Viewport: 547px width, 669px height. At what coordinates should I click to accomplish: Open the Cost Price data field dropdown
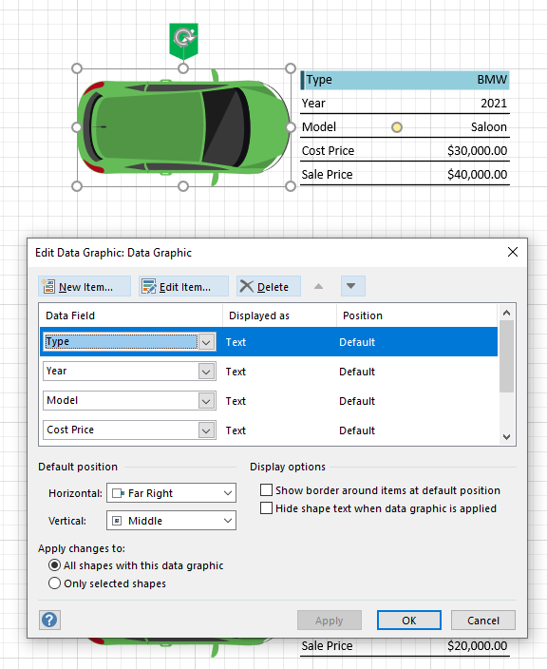tap(206, 430)
